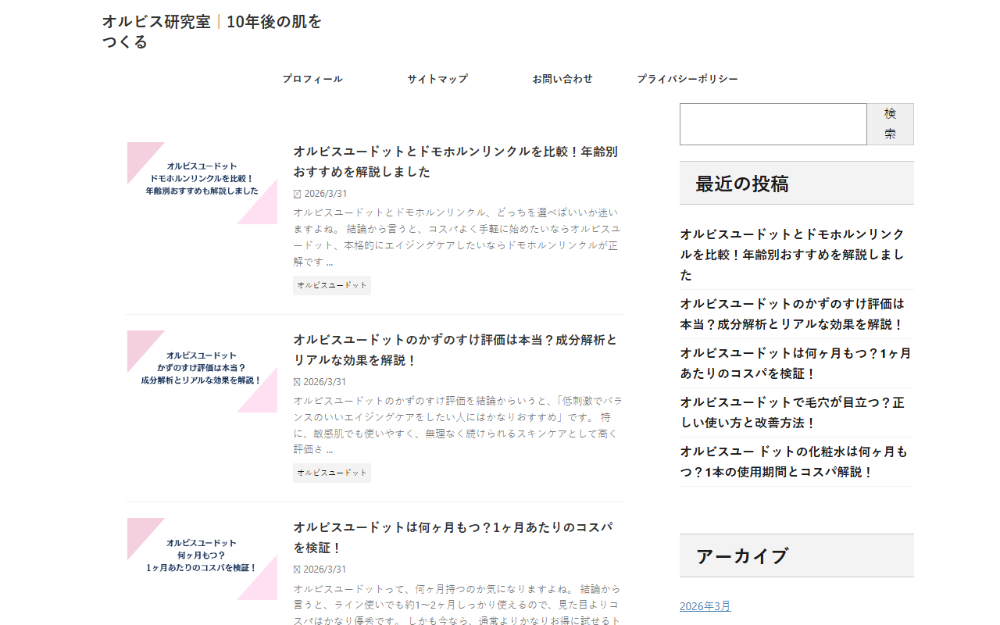Click オルビスユードット tag under first article

(332, 285)
